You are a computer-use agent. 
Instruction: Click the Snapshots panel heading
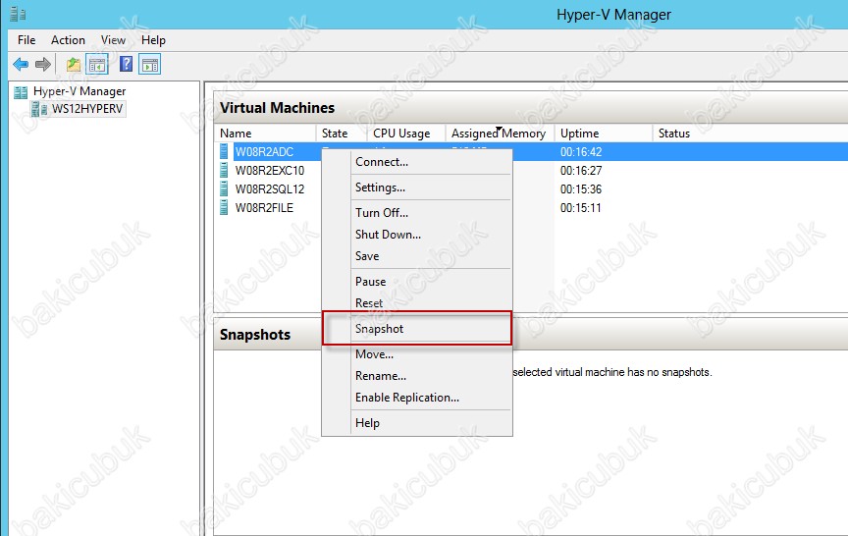coord(255,335)
